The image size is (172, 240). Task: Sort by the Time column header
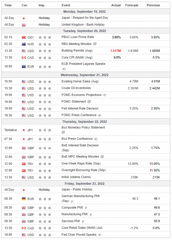click(8, 5)
